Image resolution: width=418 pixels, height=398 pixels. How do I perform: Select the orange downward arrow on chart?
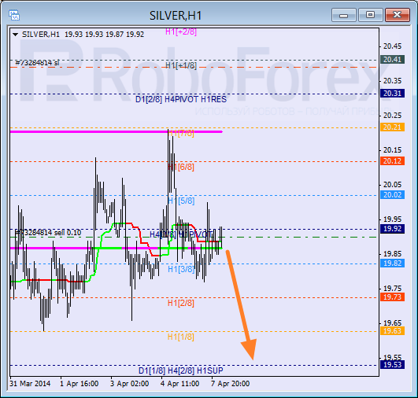(241, 304)
